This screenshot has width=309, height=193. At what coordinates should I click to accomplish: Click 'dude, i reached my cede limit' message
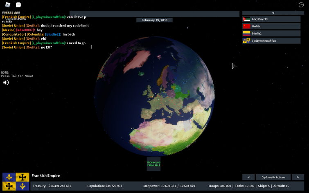tap(65, 26)
